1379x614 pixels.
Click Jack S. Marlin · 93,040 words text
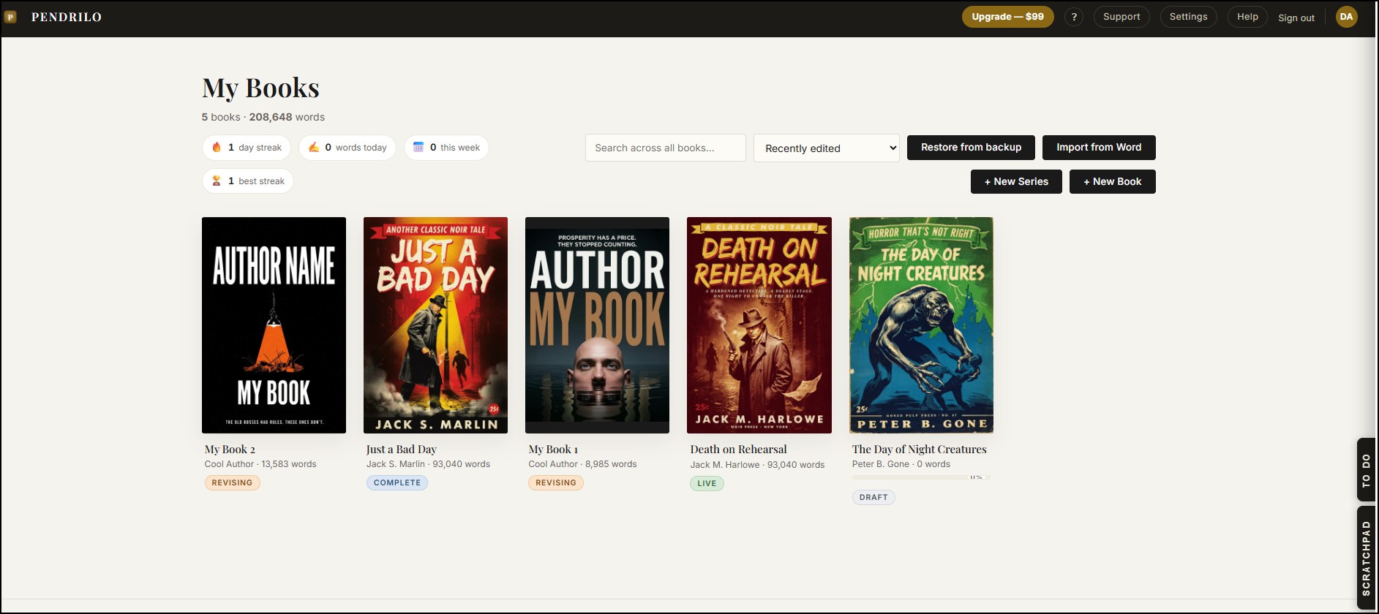(428, 464)
